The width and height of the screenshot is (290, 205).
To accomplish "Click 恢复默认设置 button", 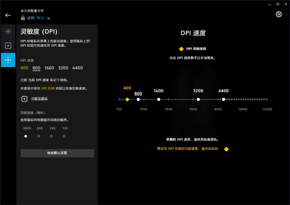I will point(57,153).
